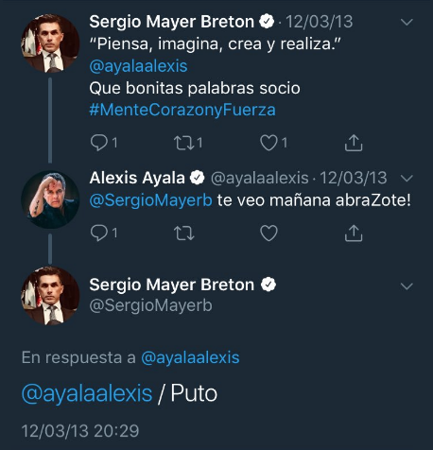This screenshot has height=450, width=433.
Task: Expand dropdown arrow on Alexis Ayala's tweet
Action: coord(407,179)
